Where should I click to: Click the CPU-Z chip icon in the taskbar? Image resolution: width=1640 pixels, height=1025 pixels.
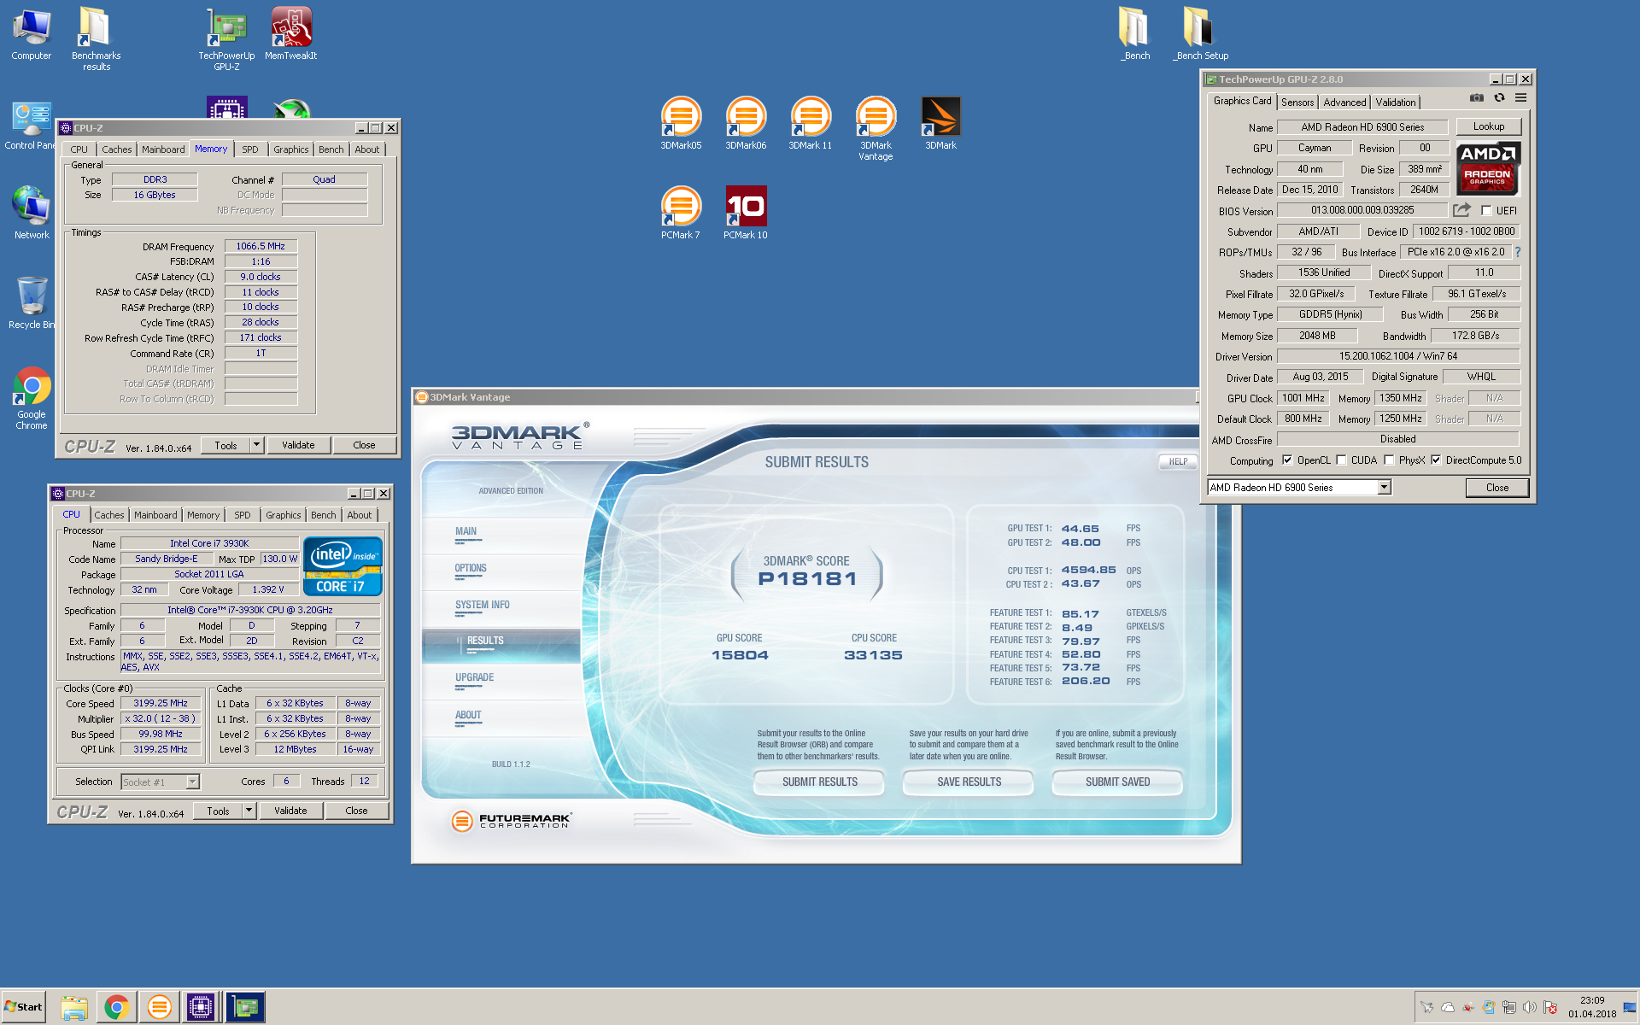pyautogui.click(x=201, y=1007)
